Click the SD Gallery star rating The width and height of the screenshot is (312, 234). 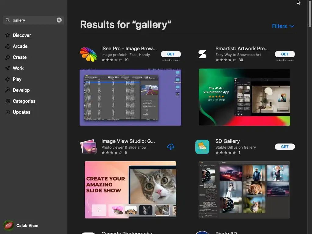coord(226,153)
